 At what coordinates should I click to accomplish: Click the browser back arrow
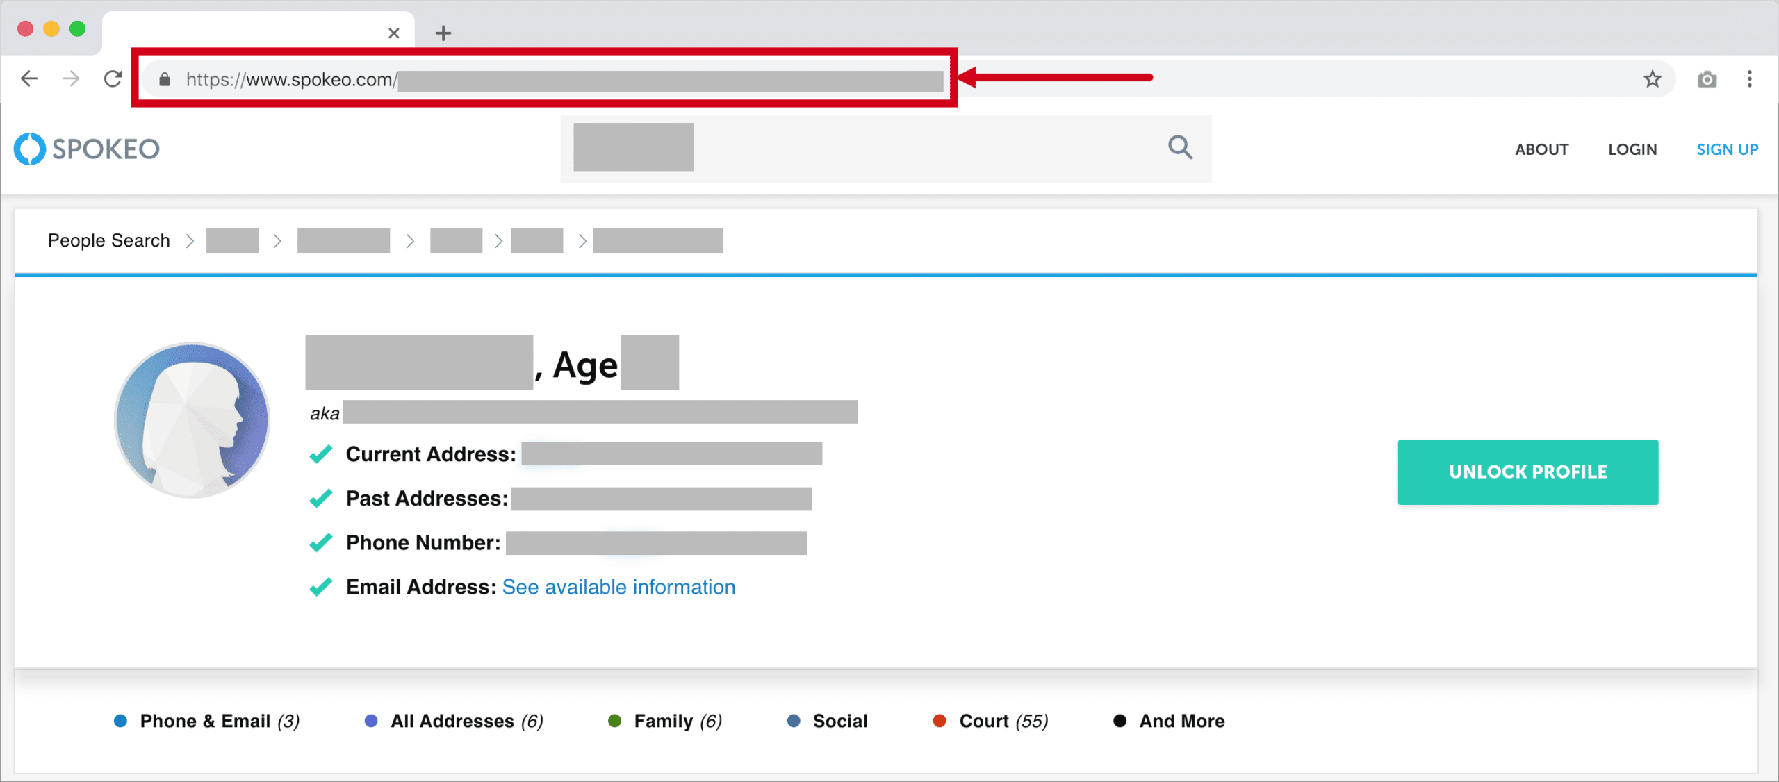(29, 78)
